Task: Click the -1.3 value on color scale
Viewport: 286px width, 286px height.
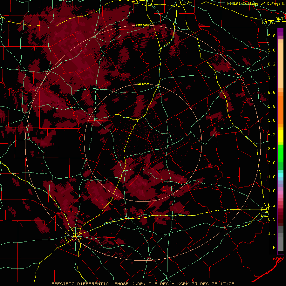Action: tap(270, 233)
